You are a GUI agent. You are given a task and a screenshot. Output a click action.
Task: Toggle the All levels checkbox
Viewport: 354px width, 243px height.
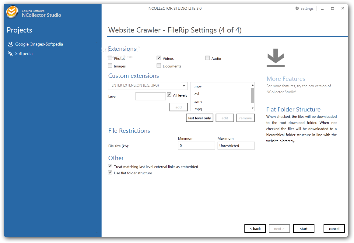point(169,95)
